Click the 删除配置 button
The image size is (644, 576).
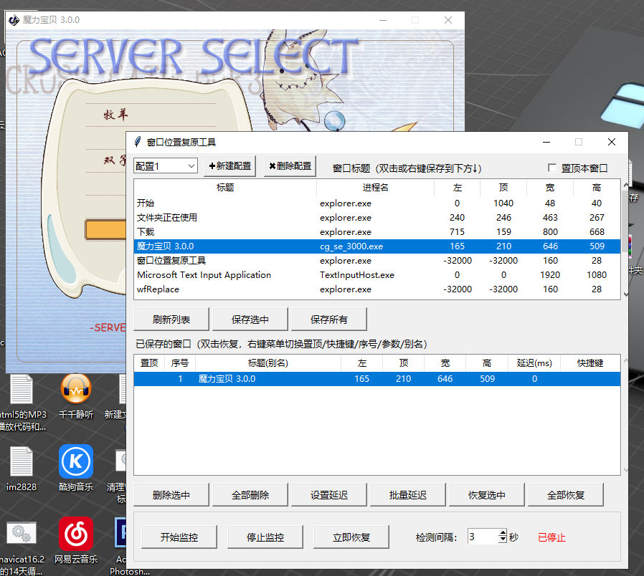click(290, 166)
